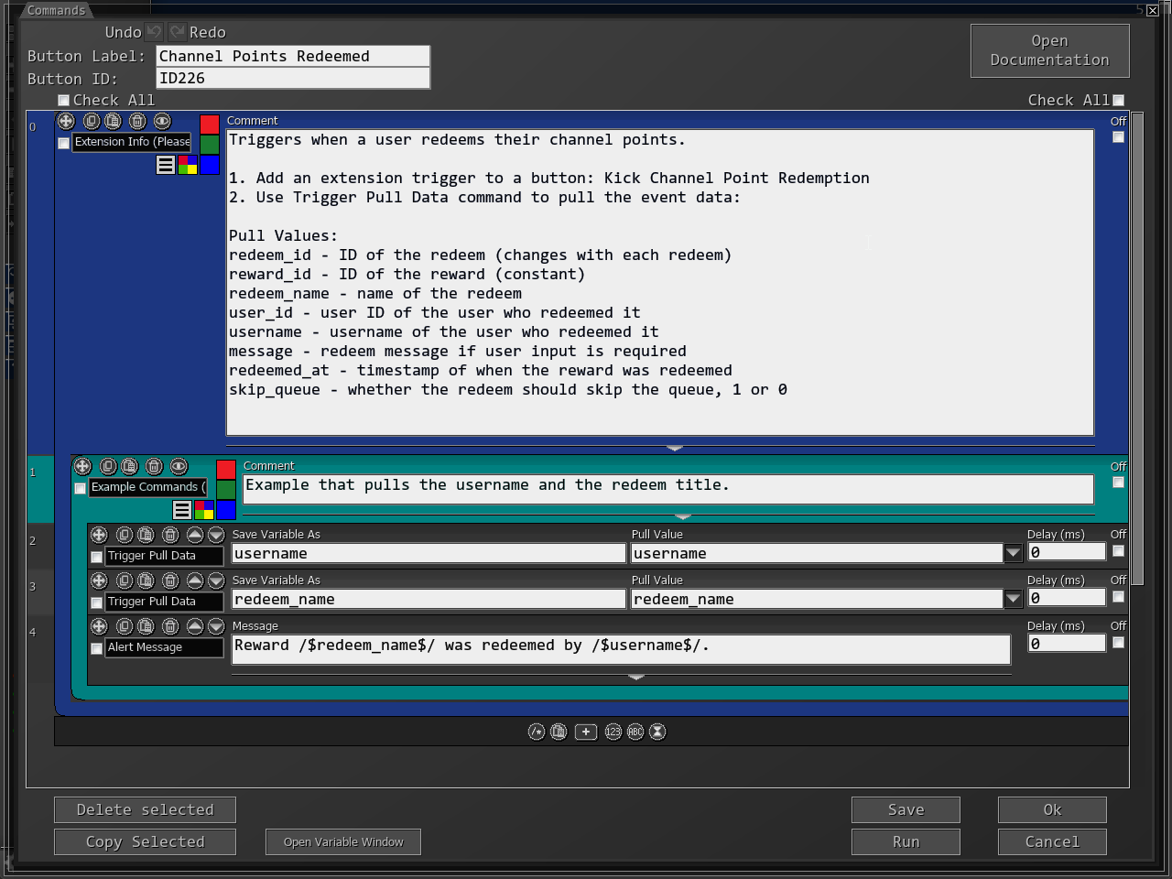
Task: Click the move handle of Example Commands row
Action: (x=82, y=466)
